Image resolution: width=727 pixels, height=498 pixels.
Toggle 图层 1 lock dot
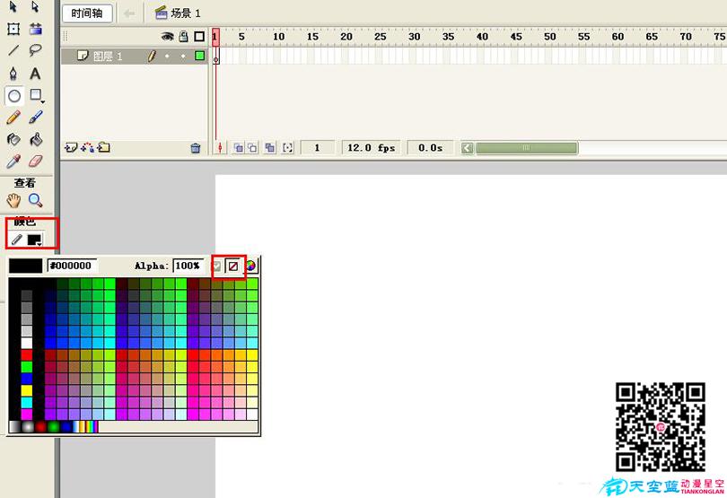(183, 57)
